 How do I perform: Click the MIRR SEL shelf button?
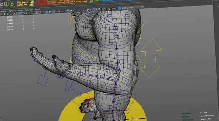[26, 3]
